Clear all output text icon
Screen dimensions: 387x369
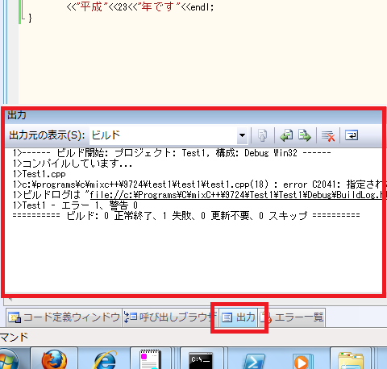tap(328, 135)
